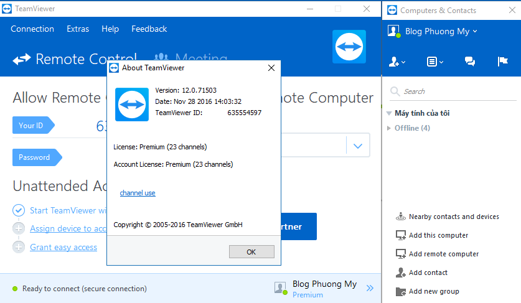Open the add contact toolbar dropdown
This screenshot has width=521, height=303.
(x=397, y=62)
